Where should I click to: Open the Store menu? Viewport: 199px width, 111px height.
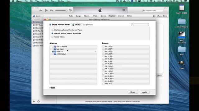point(53,1)
